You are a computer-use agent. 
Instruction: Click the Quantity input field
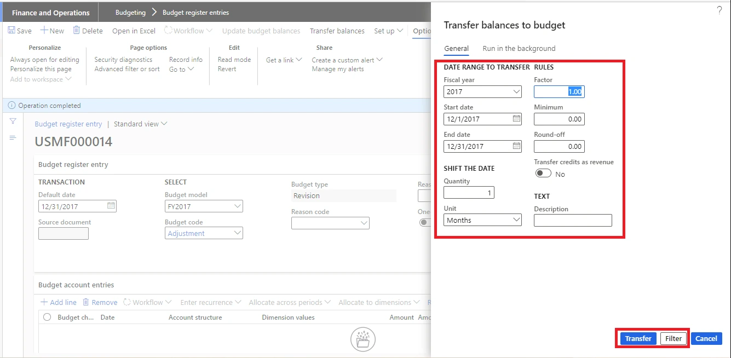pos(469,192)
